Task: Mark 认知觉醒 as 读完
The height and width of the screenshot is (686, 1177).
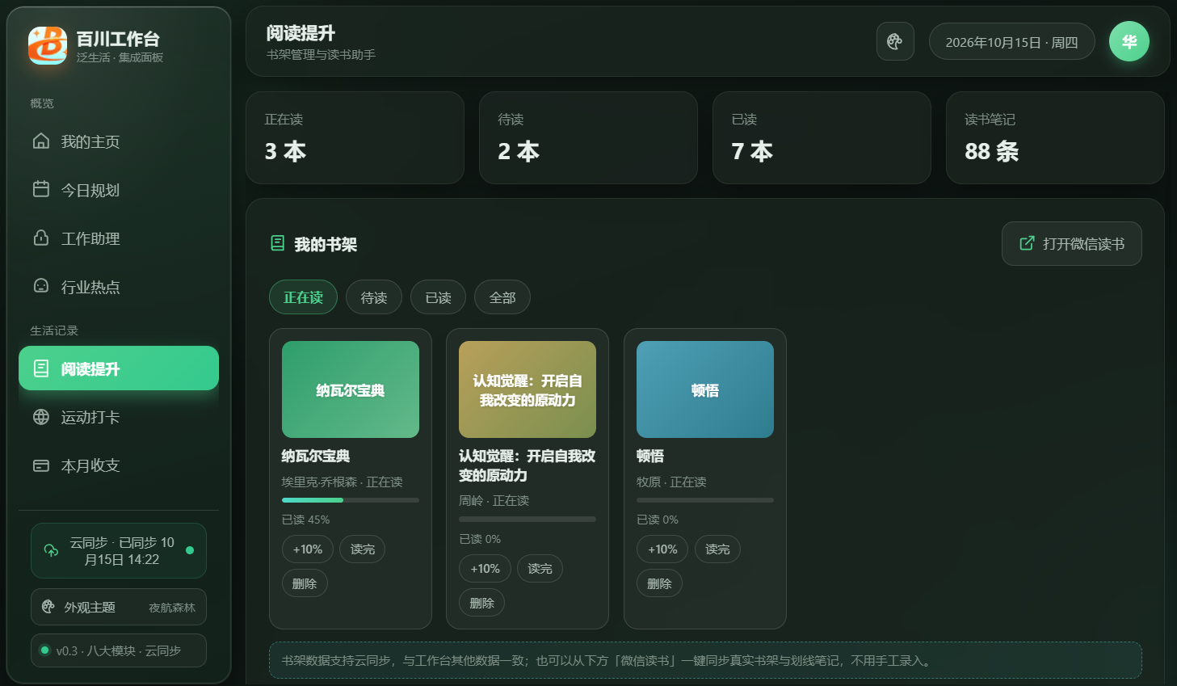Action: click(x=540, y=569)
